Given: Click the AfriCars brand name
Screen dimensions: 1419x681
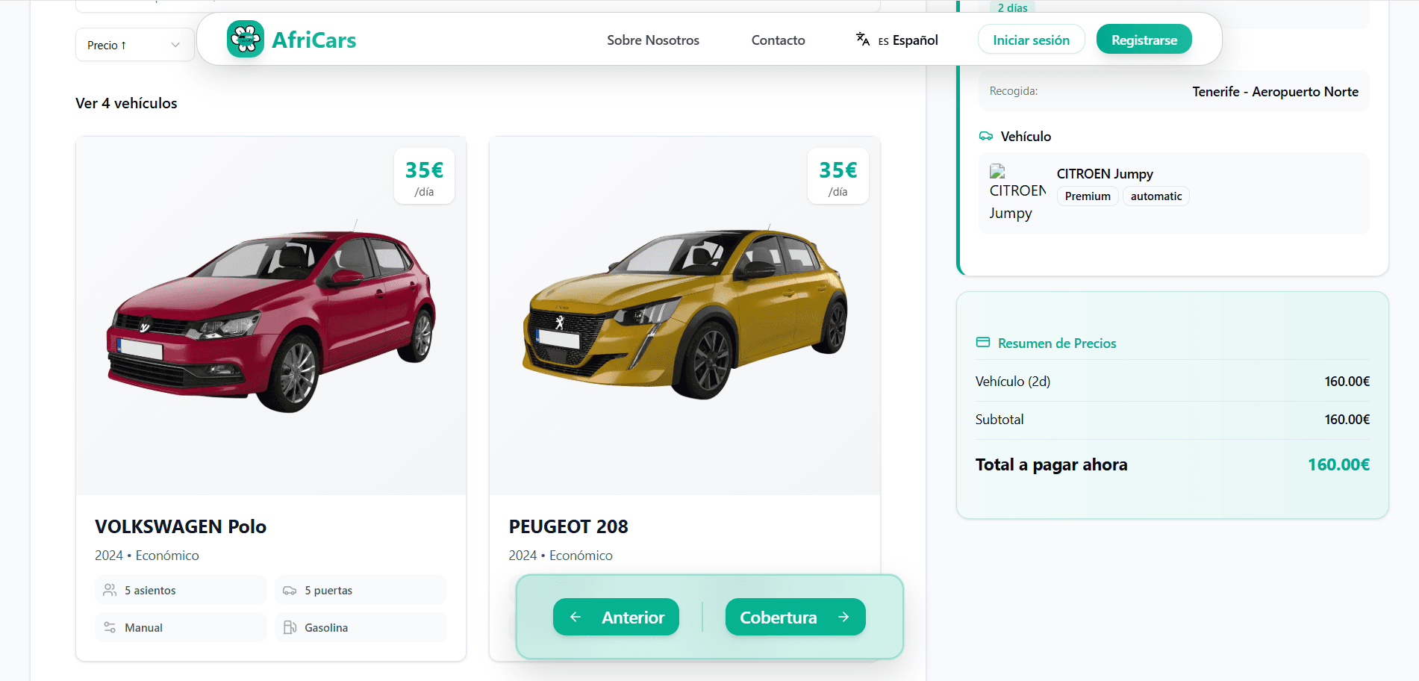Looking at the screenshot, I should tap(314, 40).
